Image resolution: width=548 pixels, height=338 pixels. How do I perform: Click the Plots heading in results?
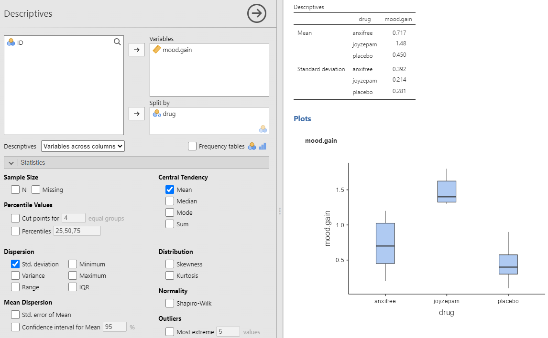pos(302,118)
